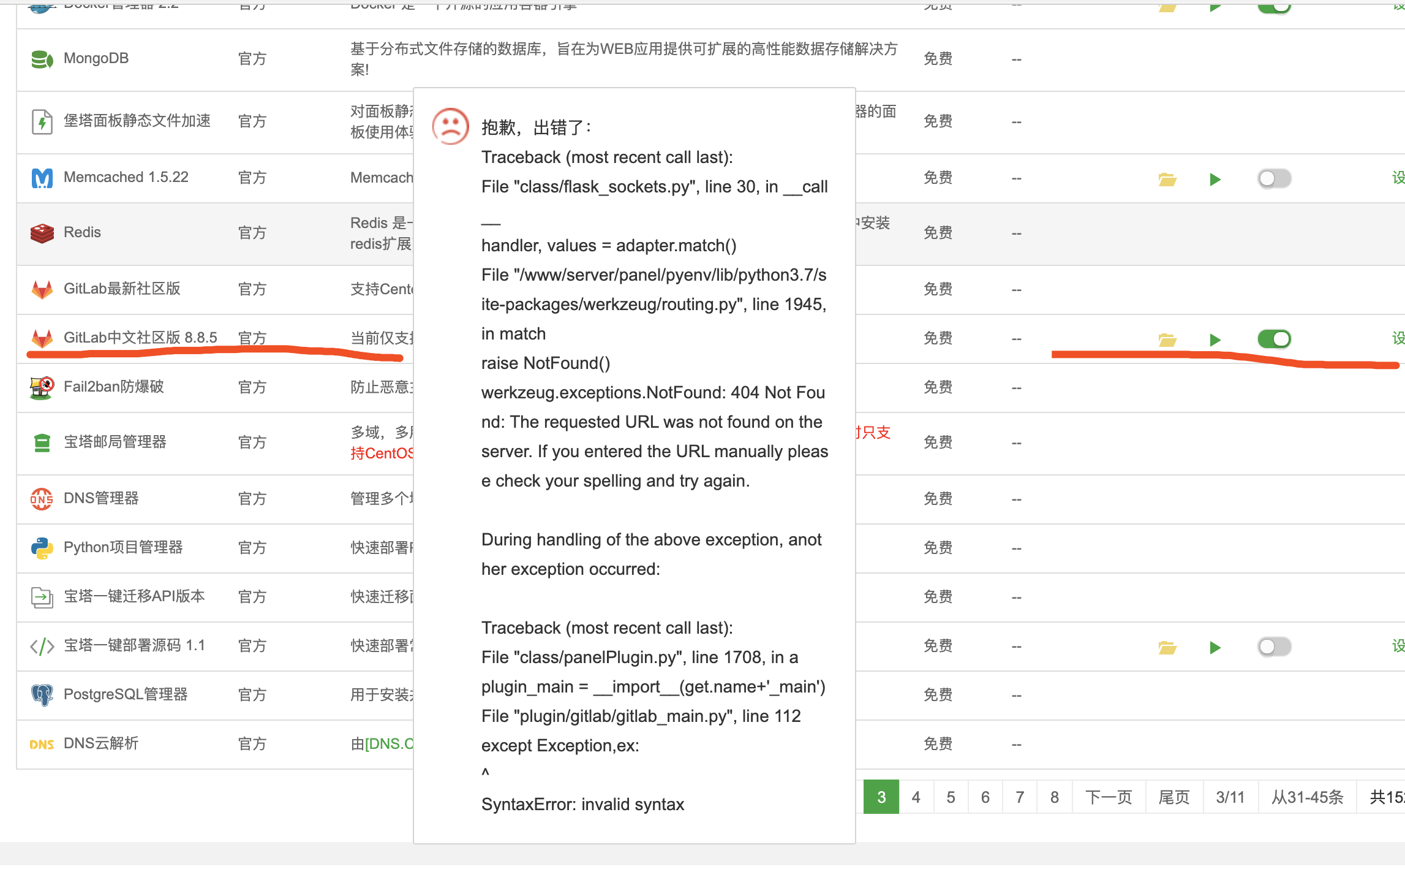Click the Redis plugin name
Image resolution: width=1405 pixels, height=869 pixels.
pos(82,232)
